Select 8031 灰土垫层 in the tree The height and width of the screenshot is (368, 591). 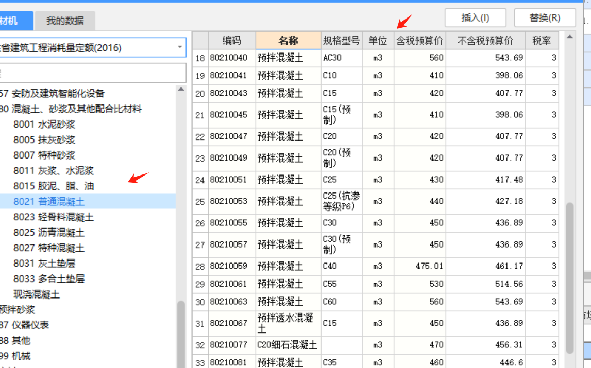44,264
